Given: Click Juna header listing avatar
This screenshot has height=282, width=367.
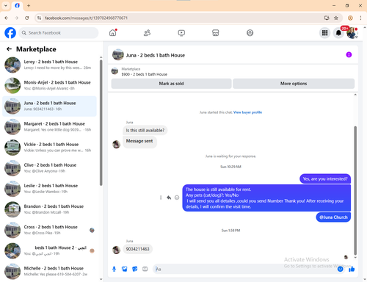Looking at the screenshot, I should tap(118, 55).
